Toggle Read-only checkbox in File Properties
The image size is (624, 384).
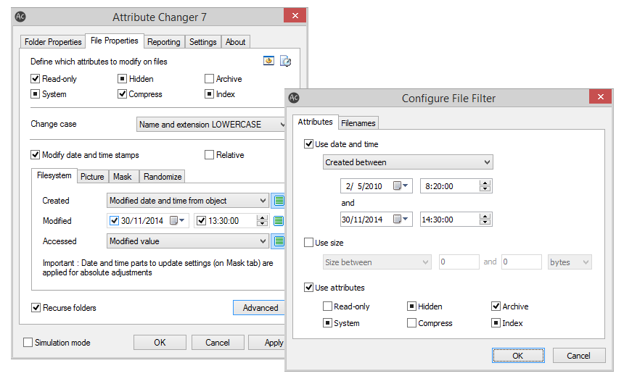[x=35, y=79]
